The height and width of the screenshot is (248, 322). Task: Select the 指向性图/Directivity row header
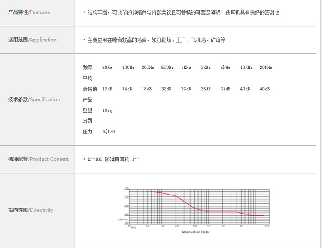click(30, 210)
